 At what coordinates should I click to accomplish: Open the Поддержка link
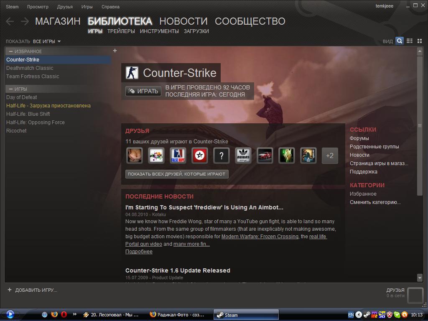click(x=364, y=172)
